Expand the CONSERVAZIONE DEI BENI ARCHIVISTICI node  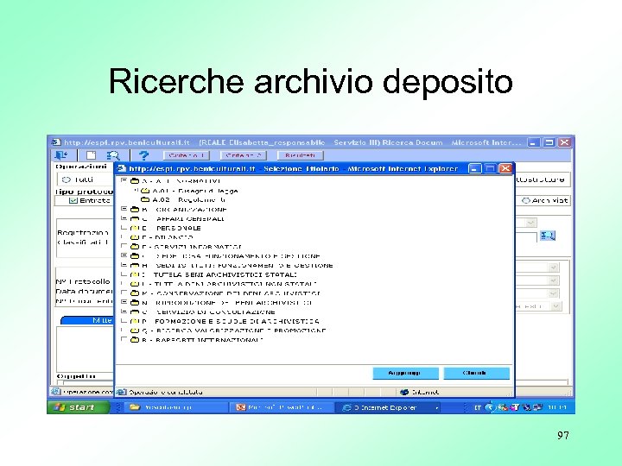(124, 293)
